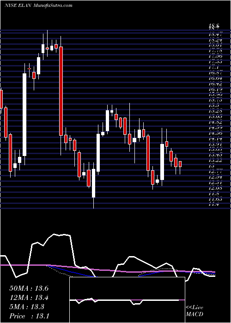Click the "<<Live MACD" label
Viewport: 231px width, 323px height.
[195, 311]
